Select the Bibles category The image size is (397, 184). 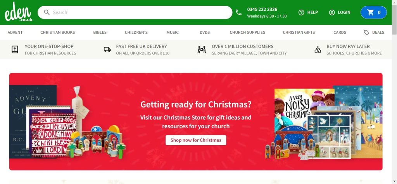[100, 32]
